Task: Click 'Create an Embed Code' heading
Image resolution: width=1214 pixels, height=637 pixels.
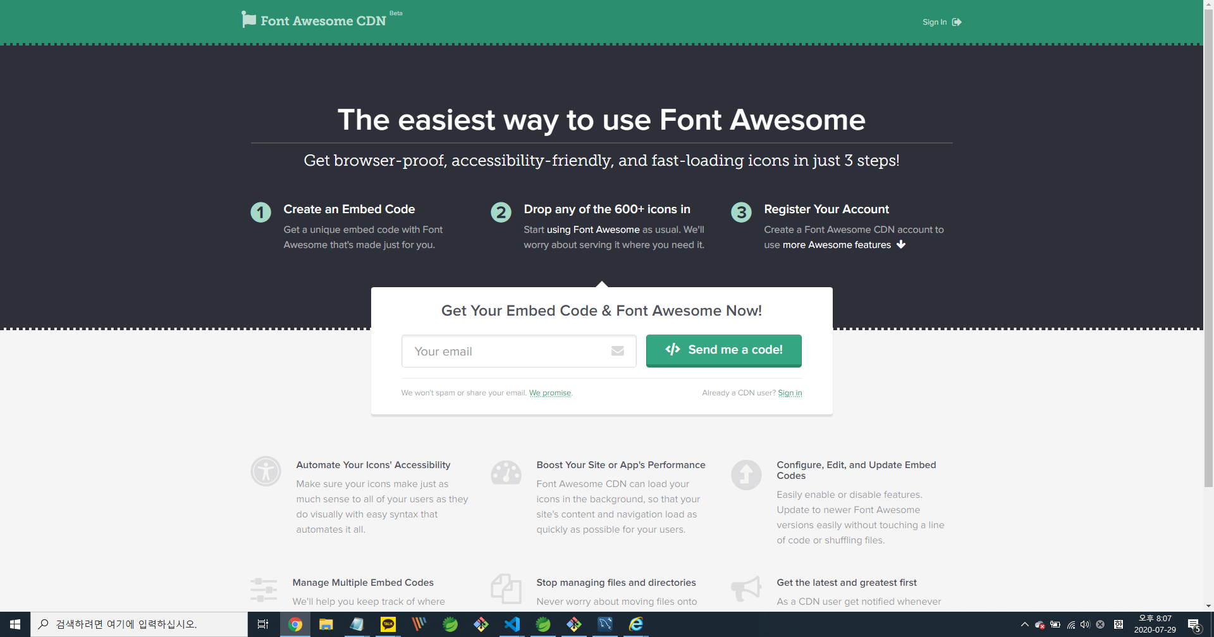Action: pos(349,209)
